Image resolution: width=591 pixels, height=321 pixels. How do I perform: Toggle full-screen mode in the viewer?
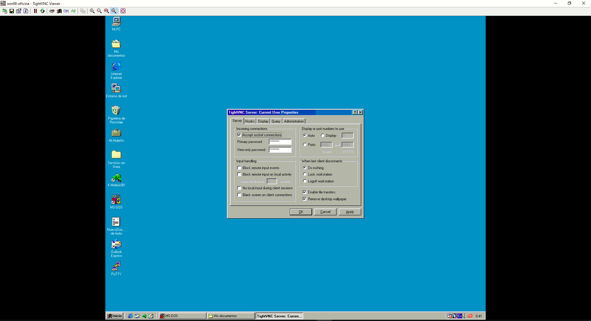click(x=123, y=11)
